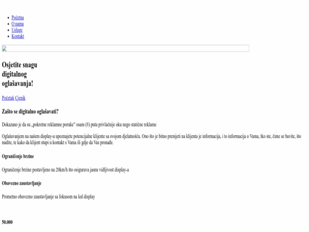
Task: Select the bold Ograničenje brzine heading
Action: [18, 156]
